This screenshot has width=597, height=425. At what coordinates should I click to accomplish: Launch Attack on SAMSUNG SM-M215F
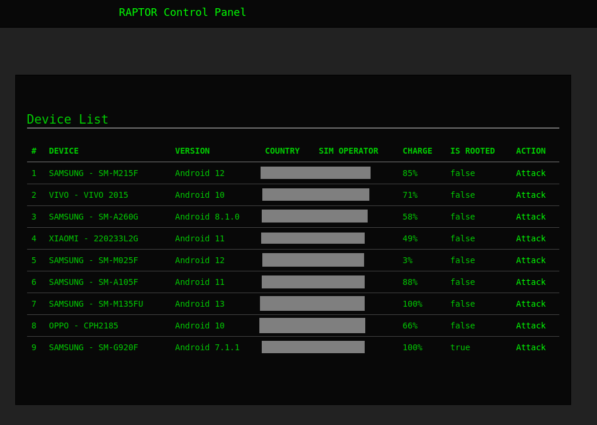click(x=531, y=173)
